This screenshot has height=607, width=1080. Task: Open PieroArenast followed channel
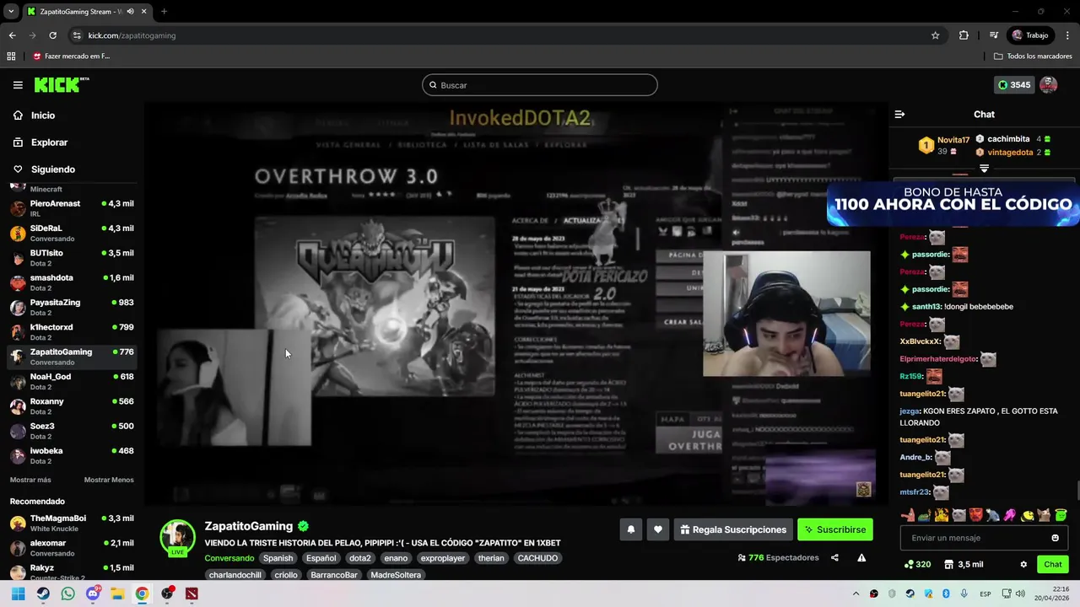tap(71, 208)
